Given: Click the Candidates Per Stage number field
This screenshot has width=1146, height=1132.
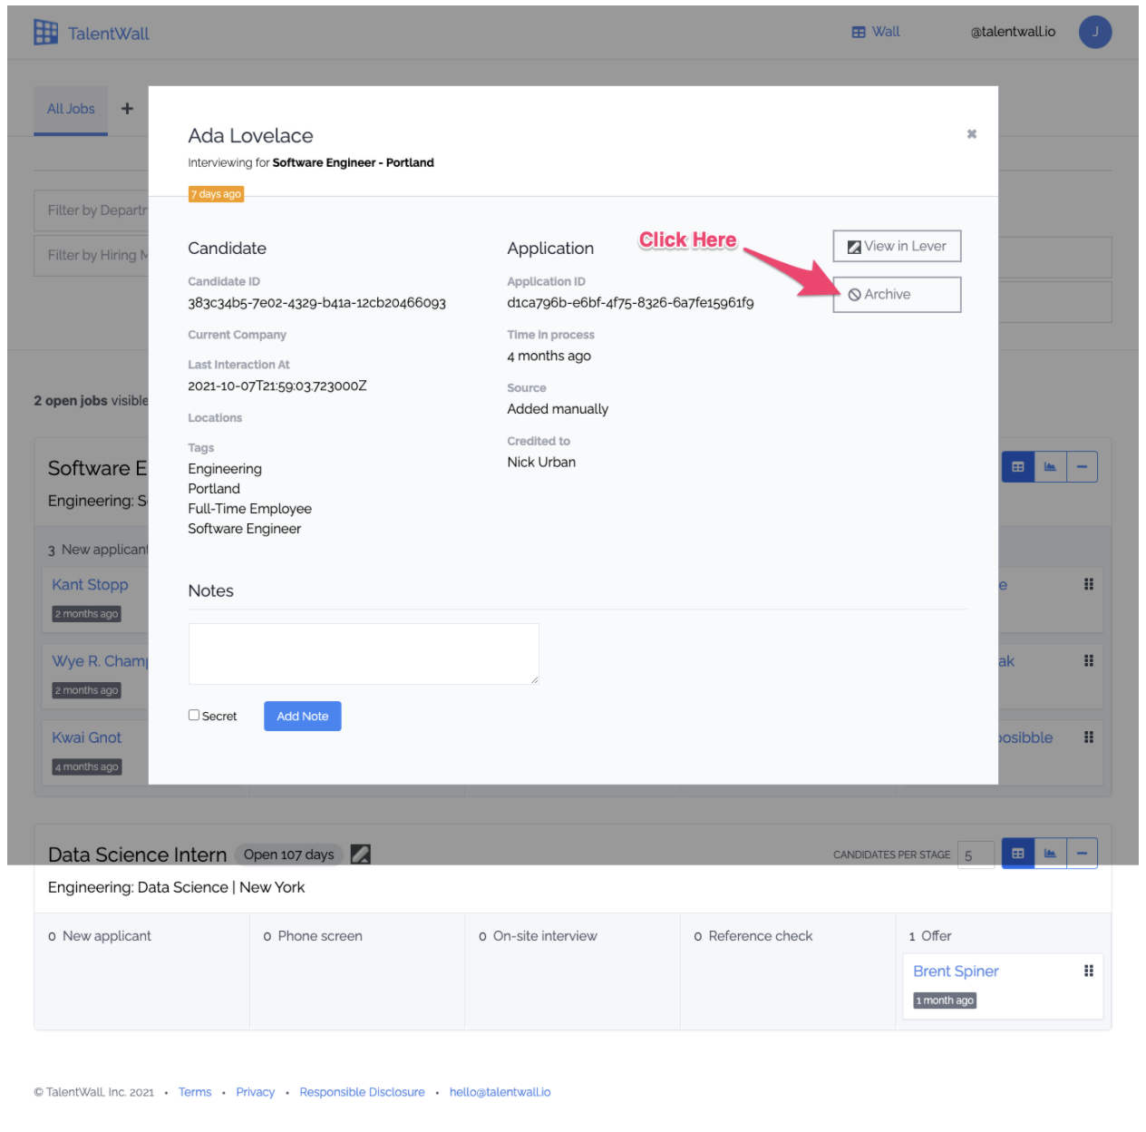Looking at the screenshot, I should [x=976, y=854].
